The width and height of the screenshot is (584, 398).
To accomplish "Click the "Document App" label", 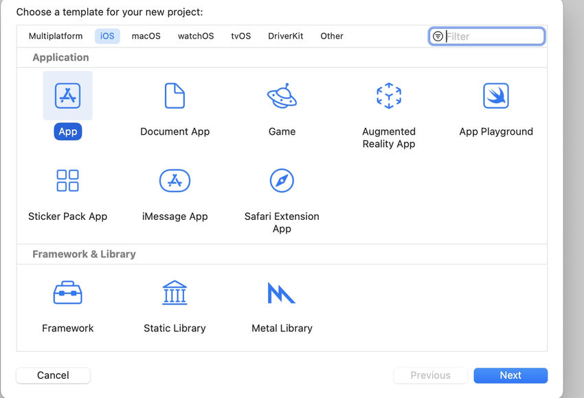I will [x=175, y=131].
